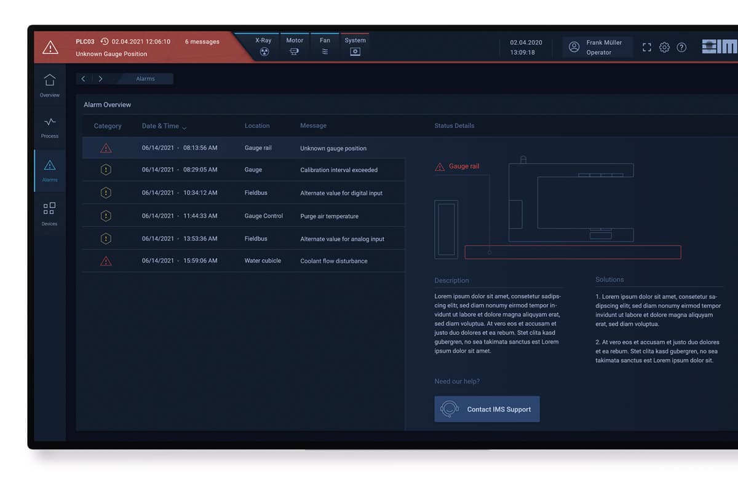Viewport: 738px width, 477px height.
Task: Toggle fullscreen mode icon
Action: pos(646,47)
